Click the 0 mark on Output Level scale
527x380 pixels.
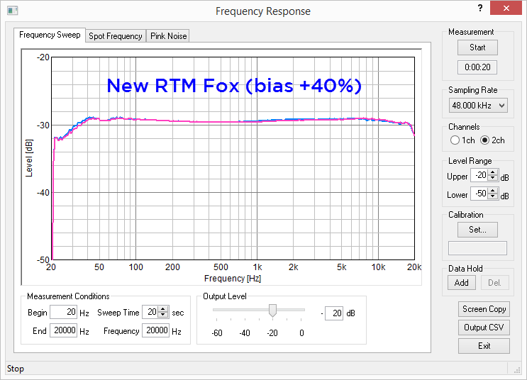(301, 333)
